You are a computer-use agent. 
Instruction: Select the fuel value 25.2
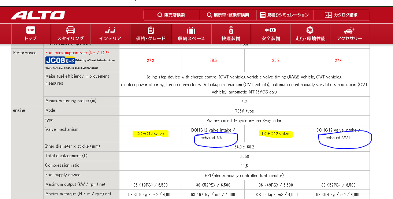(x=276, y=60)
